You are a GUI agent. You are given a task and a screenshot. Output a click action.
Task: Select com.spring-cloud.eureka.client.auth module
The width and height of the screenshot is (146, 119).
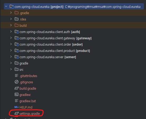pos(50,32)
